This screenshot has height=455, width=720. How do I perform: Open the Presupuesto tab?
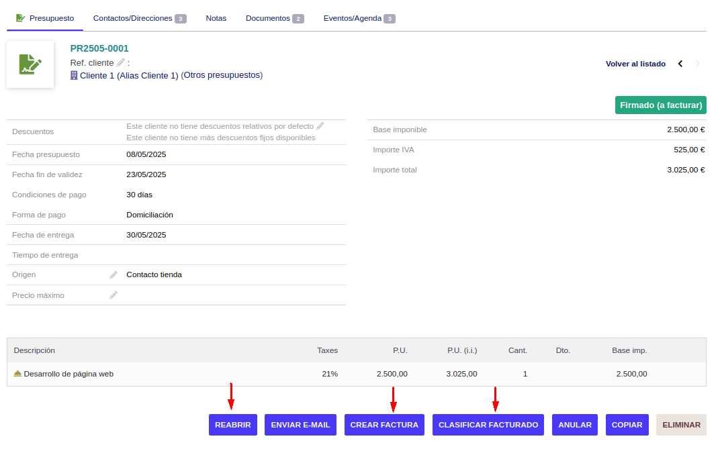coord(45,18)
